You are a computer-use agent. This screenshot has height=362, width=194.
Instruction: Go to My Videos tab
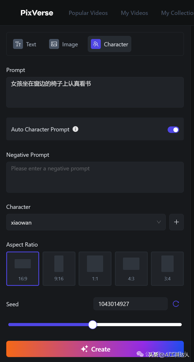[134, 13]
